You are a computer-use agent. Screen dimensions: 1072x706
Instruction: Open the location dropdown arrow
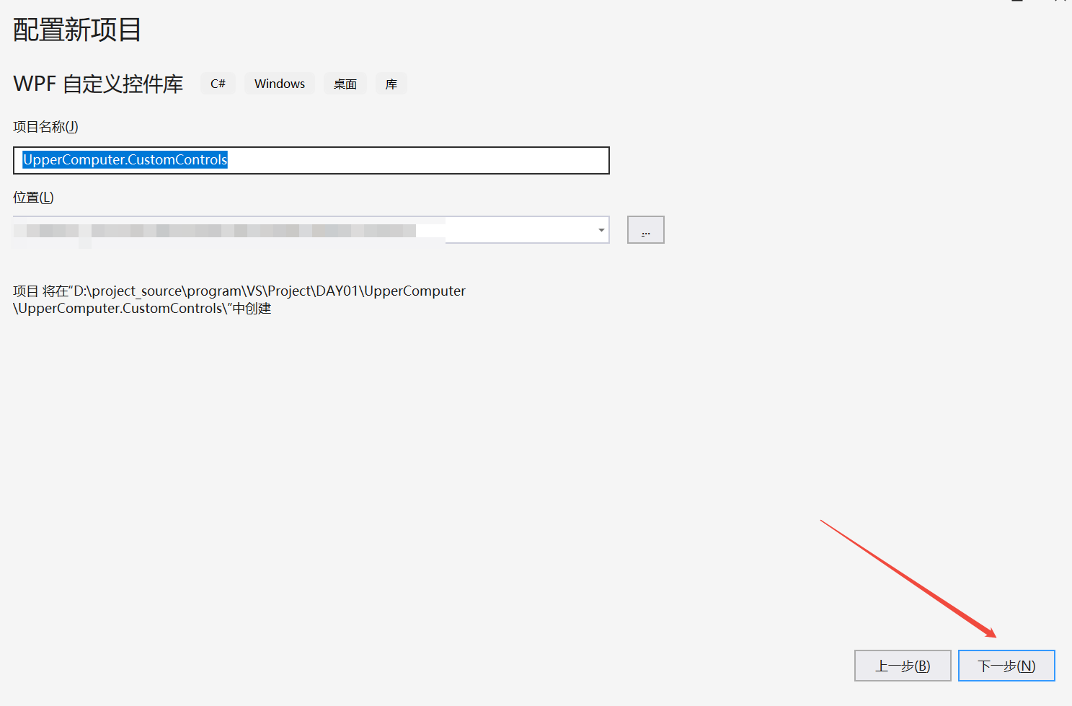point(601,230)
